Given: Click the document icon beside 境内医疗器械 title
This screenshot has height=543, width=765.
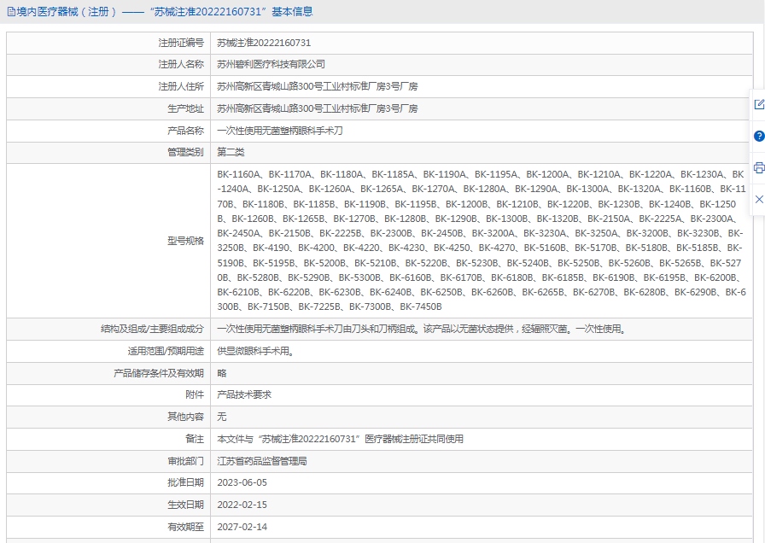Looking at the screenshot, I should pos(9,12).
